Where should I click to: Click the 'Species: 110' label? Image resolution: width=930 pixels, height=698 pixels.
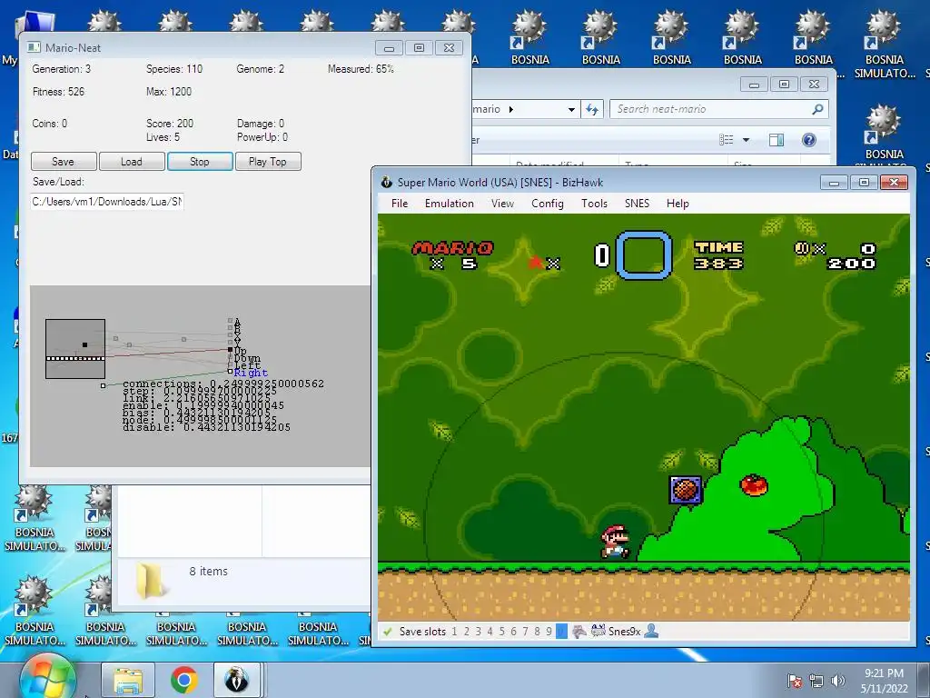(174, 69)
